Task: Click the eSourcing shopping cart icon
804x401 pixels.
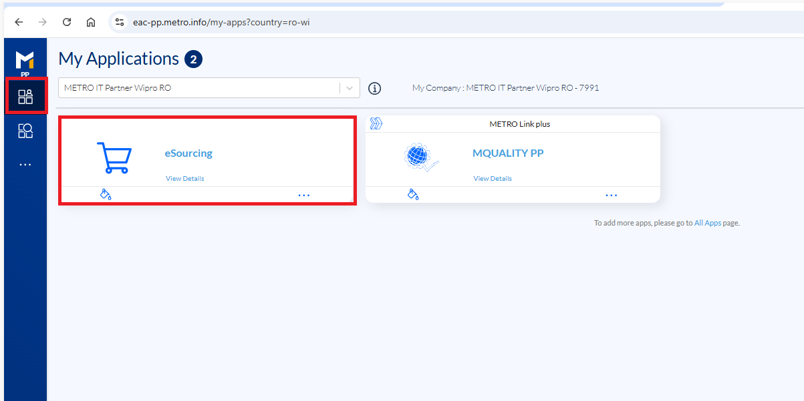Action: coord(114,158)
